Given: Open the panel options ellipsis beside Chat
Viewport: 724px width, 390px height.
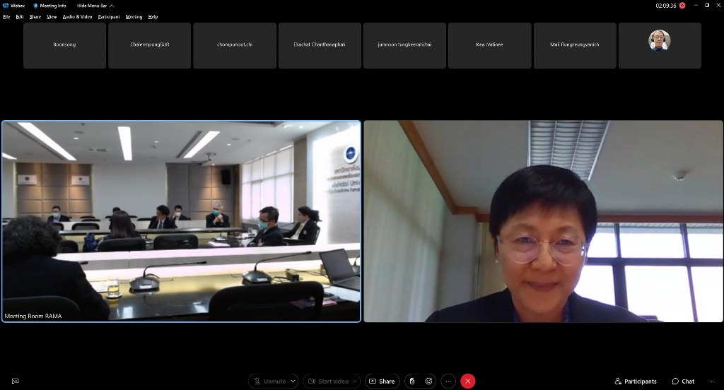Looking at the screenshot, I should click(710, 381).
